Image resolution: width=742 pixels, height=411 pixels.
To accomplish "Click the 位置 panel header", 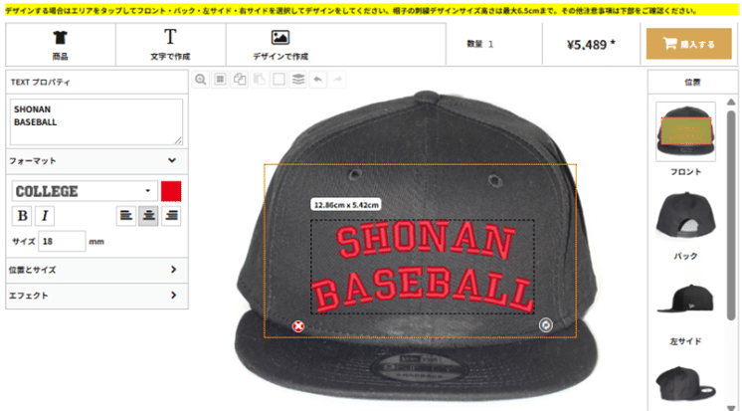I will tap(692, 82).
